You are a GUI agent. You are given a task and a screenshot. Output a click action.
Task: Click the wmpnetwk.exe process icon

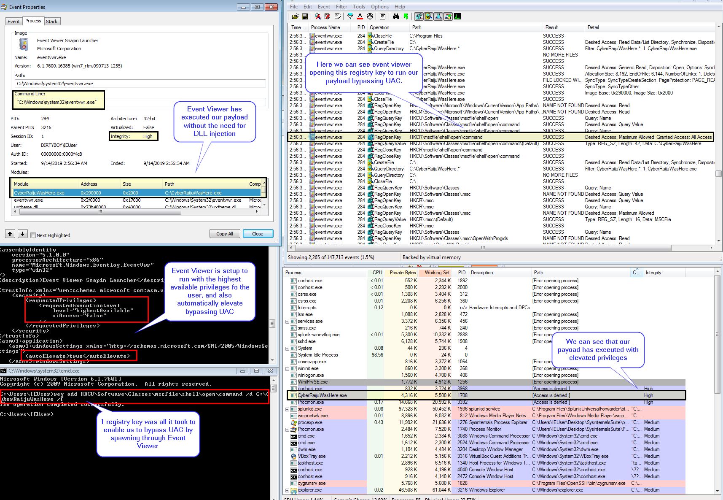[293, 416]
